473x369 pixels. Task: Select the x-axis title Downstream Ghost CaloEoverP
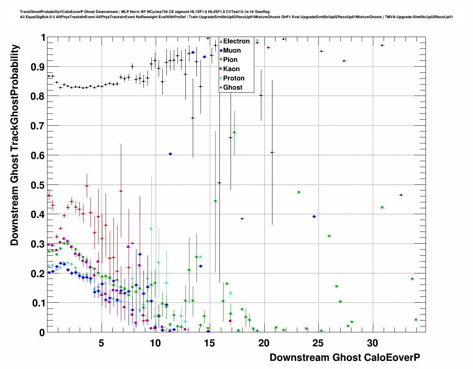click(x=344, y=357)
